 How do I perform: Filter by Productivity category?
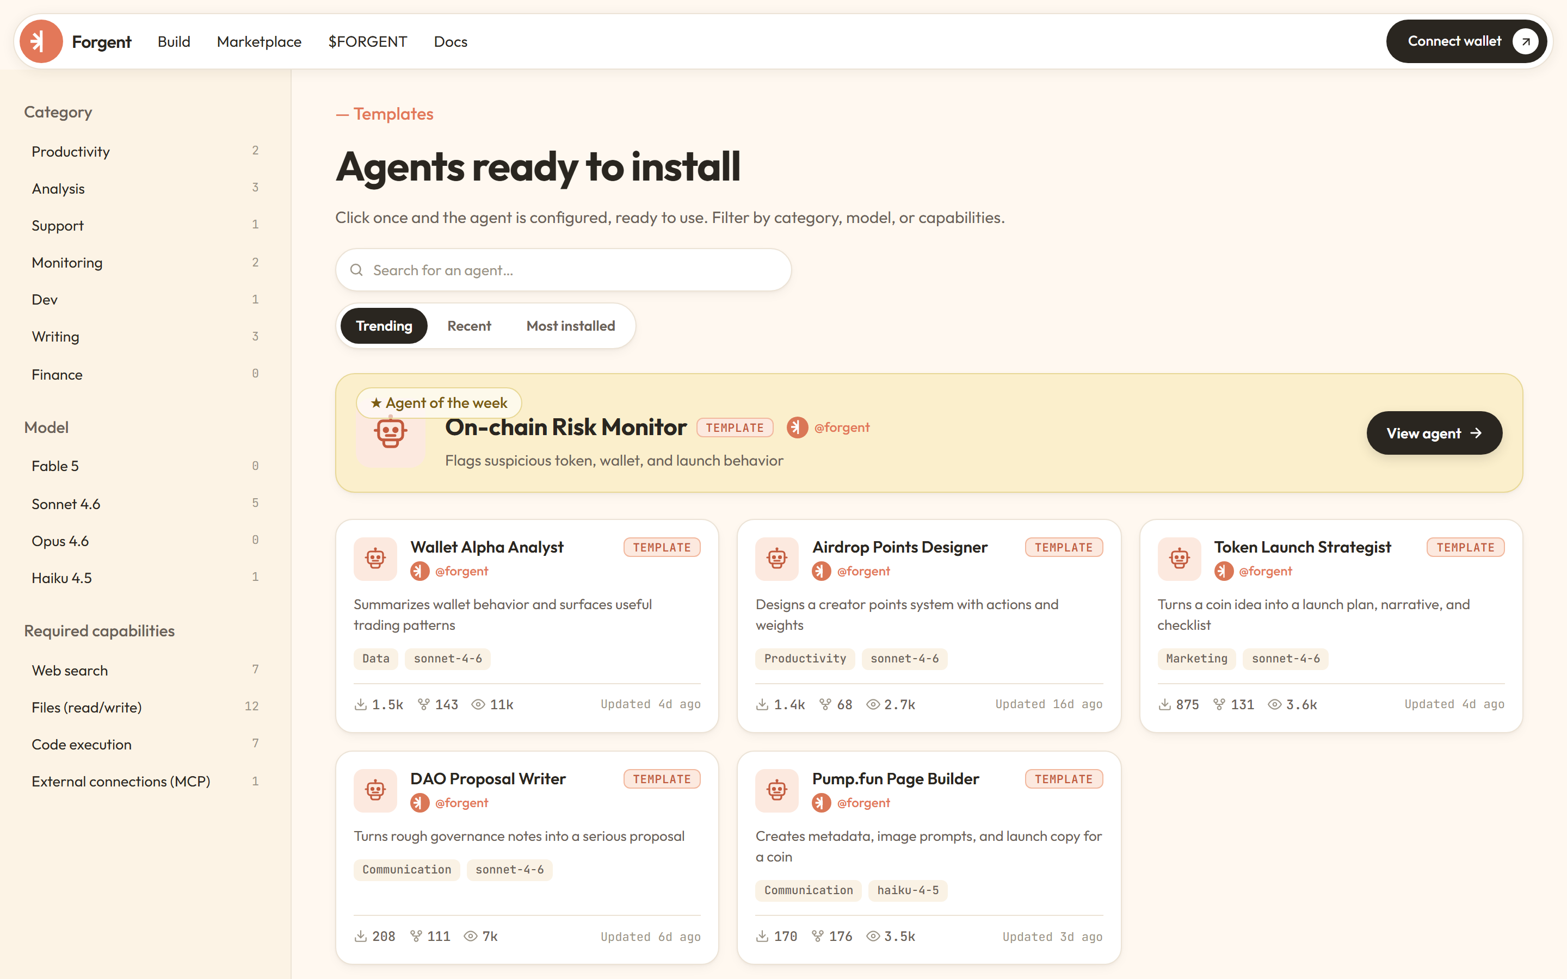click(x=145, y=152)
